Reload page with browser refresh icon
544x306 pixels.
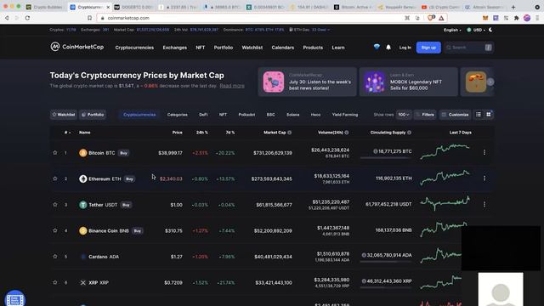pyautogui.click(x=27, y=18)
